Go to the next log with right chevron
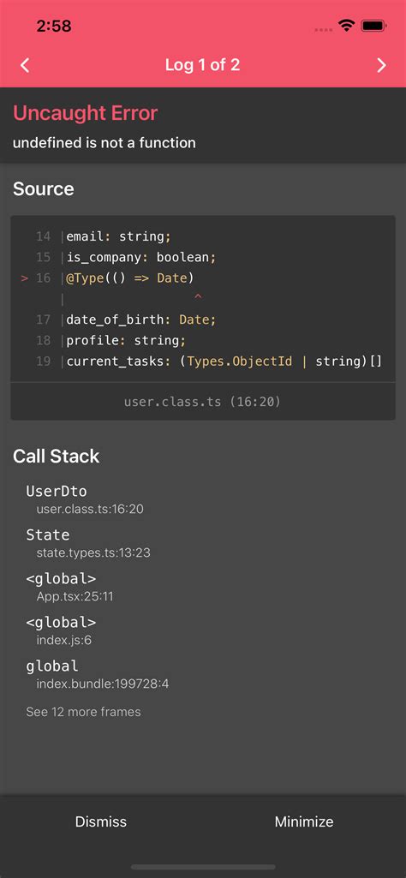406x878 pixels. coord(381,65)
